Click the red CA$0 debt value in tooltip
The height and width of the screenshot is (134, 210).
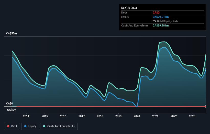156,12
